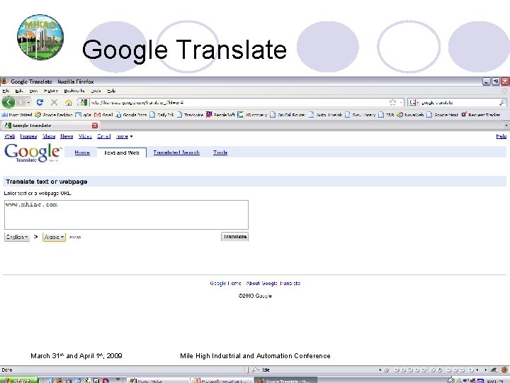Click the Firefox icon in status bar
This screenshot has height=383, width=510.
504,370
